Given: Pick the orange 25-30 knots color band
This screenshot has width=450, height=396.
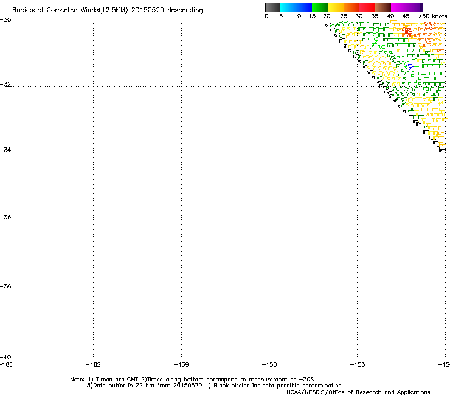Looking at the screenshot, I should click(351, 7).
